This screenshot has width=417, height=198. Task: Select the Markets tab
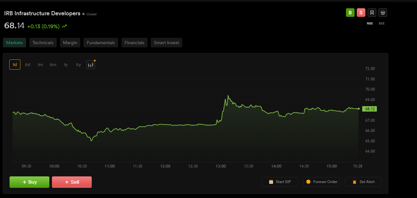pos(14,43)
